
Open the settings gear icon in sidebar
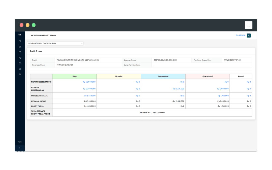tap(20, 75)
